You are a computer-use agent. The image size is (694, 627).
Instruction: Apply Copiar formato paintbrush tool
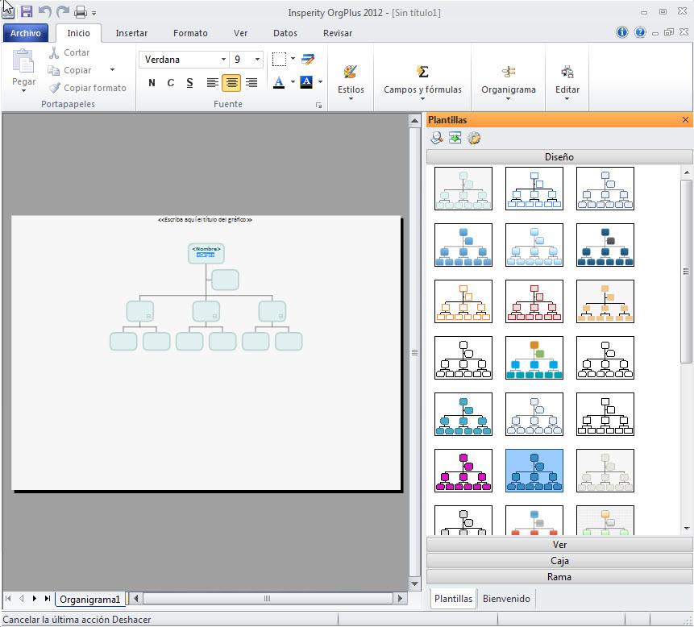(x=54, y=88)
